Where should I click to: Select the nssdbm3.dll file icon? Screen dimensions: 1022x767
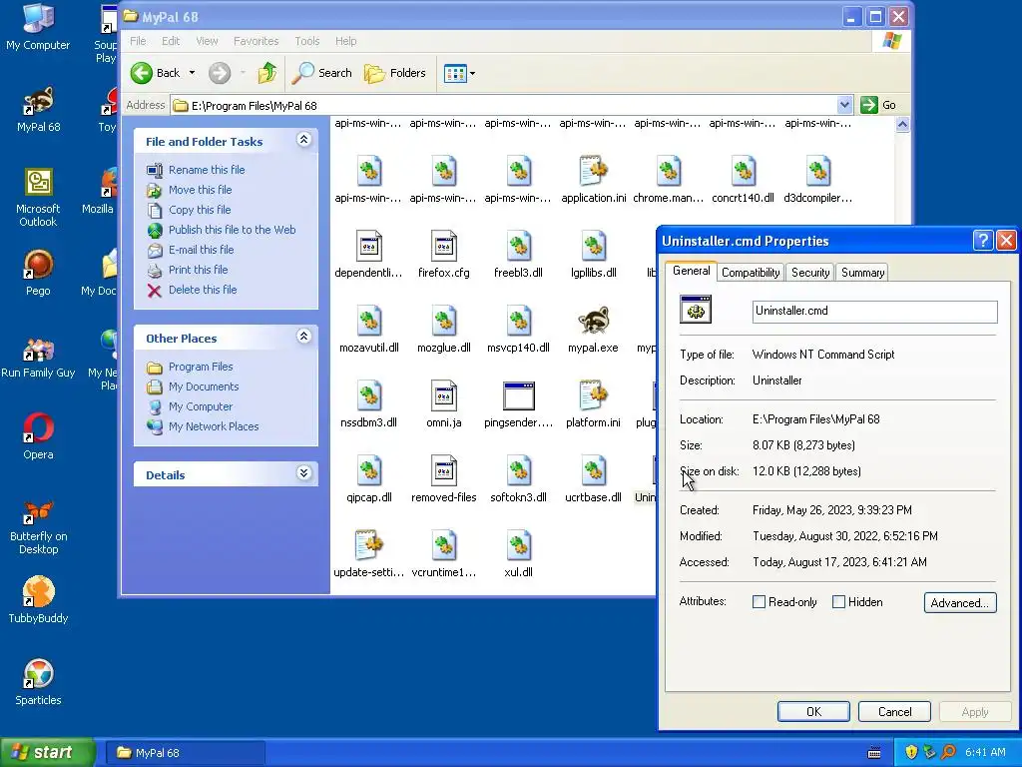(x=369, y=395)
